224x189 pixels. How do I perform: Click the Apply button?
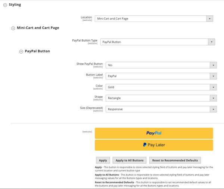coord(103,160)
